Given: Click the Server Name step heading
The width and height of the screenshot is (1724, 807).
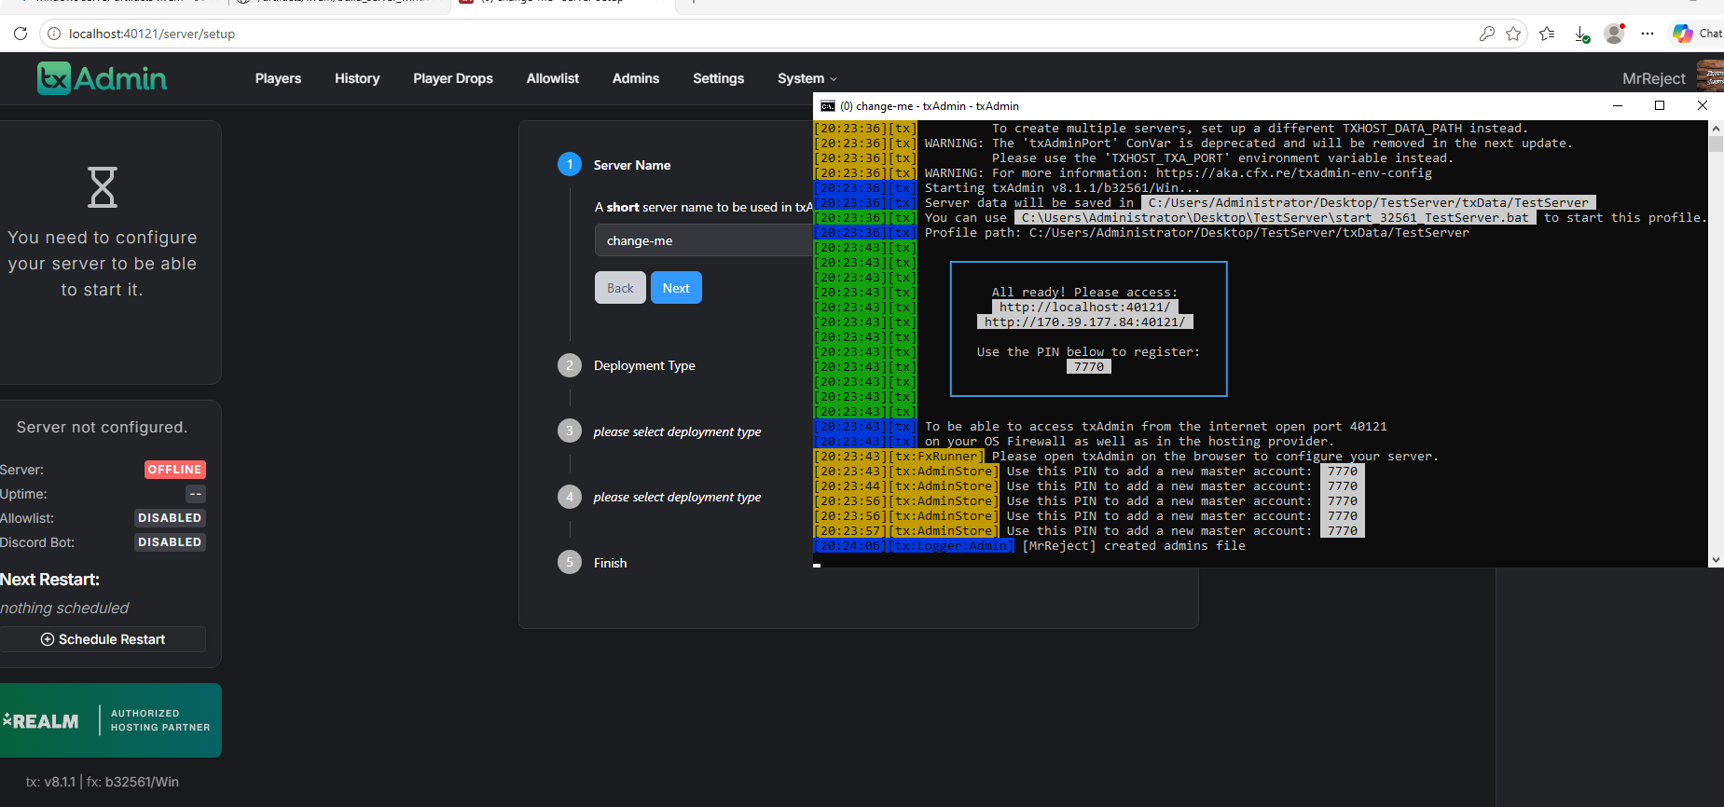Looking at the screenshot, I should (x=632, y=165).
